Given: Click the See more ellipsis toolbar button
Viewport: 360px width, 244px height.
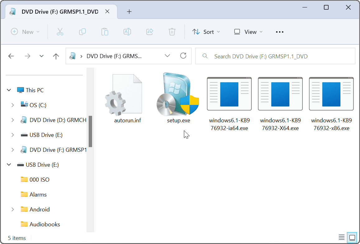Looking at the screenshot, I should pos(279,32).
